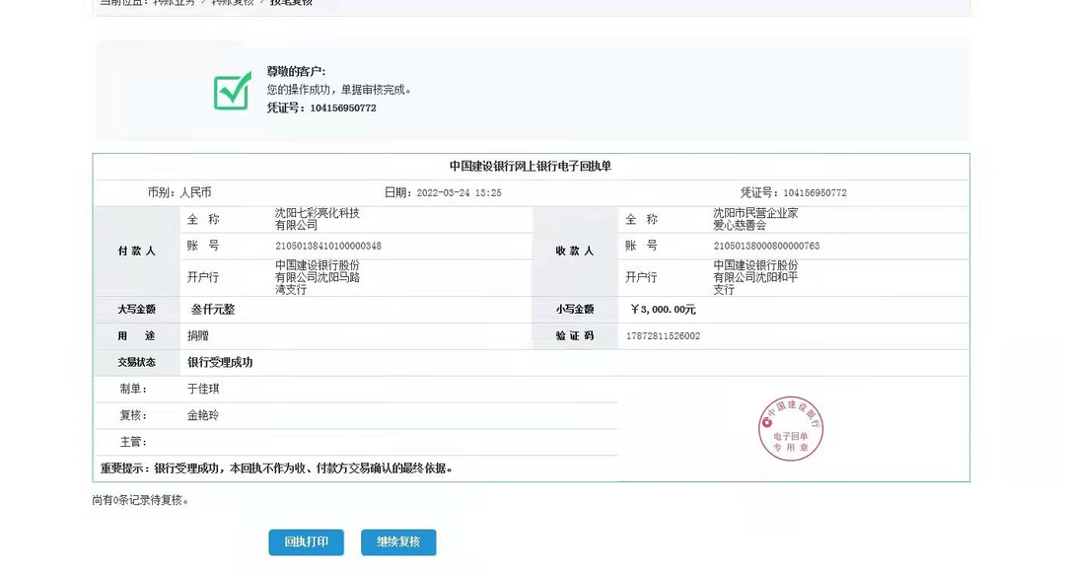Click the 验证码 label cell
This screenshot has height=577, width=1065.
pyautogui.click(x=575, y=335)
